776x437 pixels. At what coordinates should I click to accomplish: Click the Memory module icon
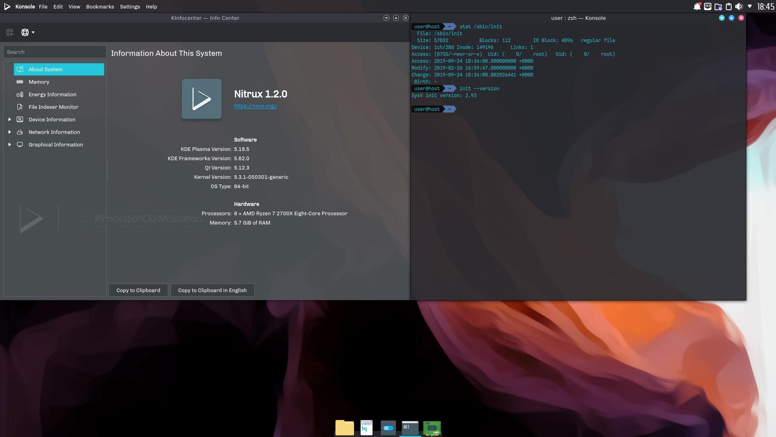[20, 82]
